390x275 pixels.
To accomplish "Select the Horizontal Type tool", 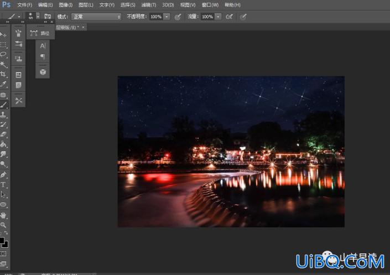I will point(3,185).
